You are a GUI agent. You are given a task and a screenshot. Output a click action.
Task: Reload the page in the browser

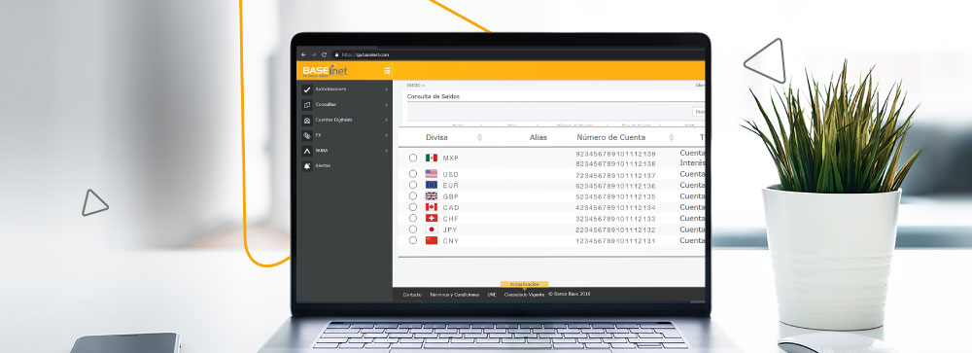324,54
